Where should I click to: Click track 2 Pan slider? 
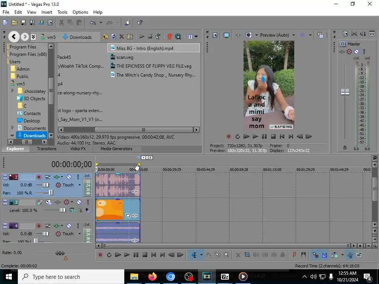click(x=51, y=192)
